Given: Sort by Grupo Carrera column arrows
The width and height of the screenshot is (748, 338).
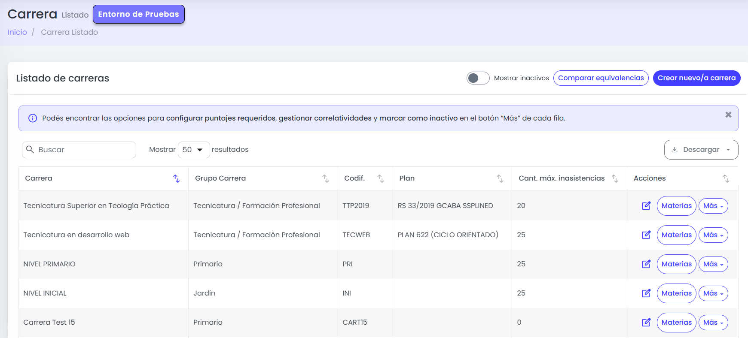Looking at the screenshot, I should [326, 178].
